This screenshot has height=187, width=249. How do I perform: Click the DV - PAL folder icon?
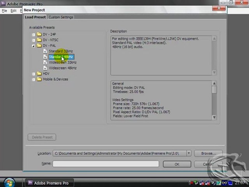pyautogui.click(x=39, y=45)
